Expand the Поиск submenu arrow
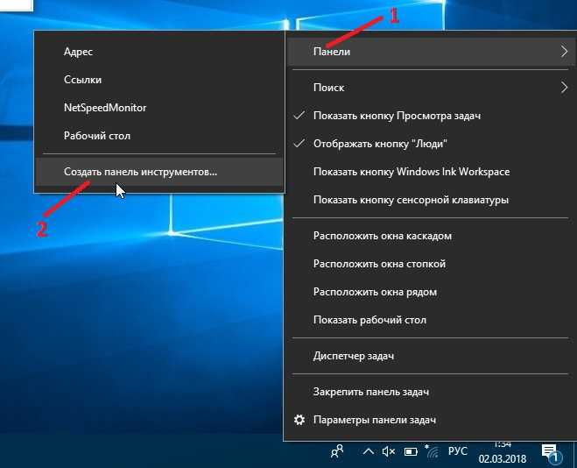The image size is (577, 468). point(564,88)
